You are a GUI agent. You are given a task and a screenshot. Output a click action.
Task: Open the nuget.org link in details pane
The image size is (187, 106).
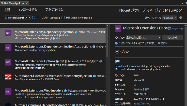pos(177,28)
